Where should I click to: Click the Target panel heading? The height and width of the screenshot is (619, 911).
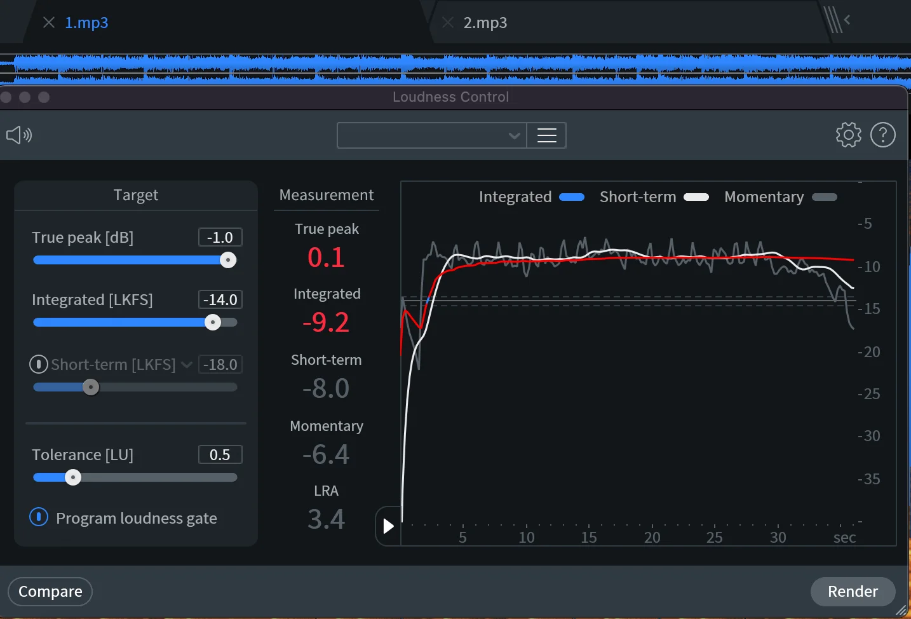pyautogui.click(x=136, y=195)
